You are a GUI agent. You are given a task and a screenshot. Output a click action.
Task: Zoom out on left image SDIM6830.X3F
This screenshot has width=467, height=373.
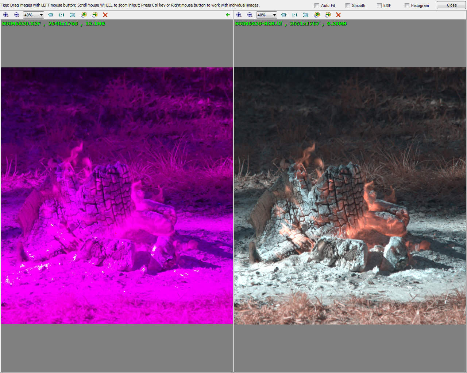tap(17, 15)
